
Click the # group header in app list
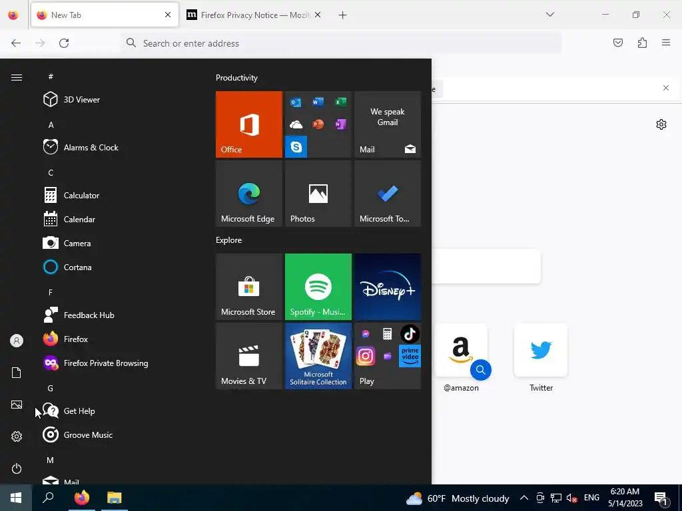(x=51, y=77)
